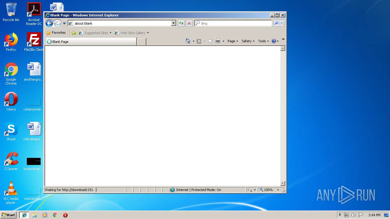
Task: Click Add to Favorites Bar icon
Action: pyautogui.click(x=73, y=33)
